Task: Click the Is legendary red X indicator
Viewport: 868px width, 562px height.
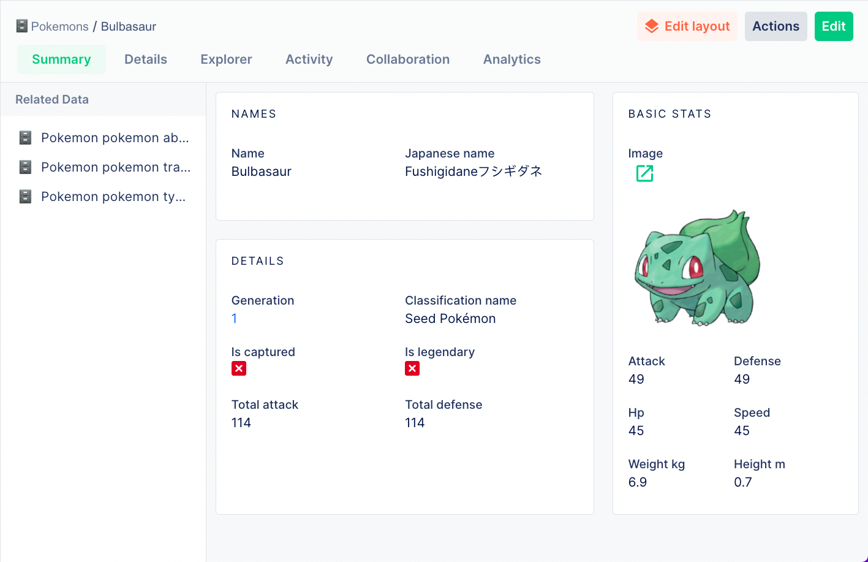Action: (412, 368)
